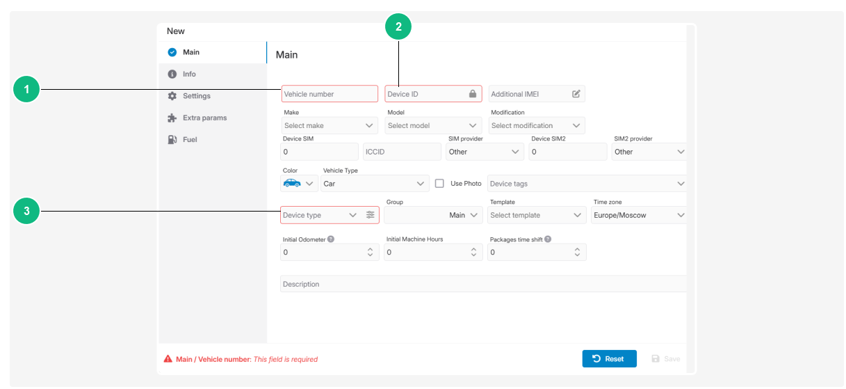This screenshot has height=389, width=846.
Task: Open device type settings sliders icon
Action: click(370, 215)
